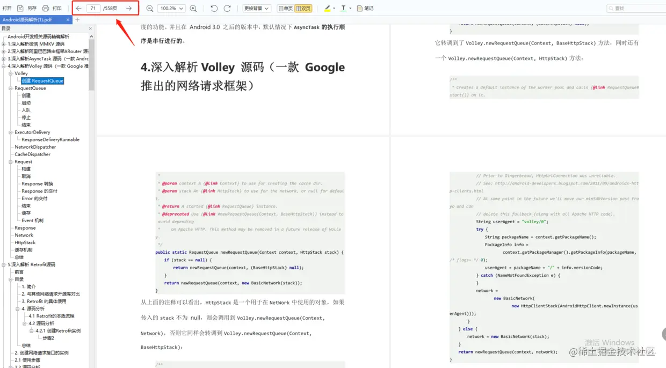
Task: Go to previous page with left arrow
Action: click(x=79, y=8)
